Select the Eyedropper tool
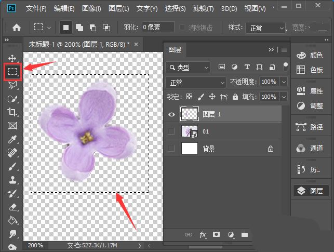The image size is (334, 252). [12, 139]
